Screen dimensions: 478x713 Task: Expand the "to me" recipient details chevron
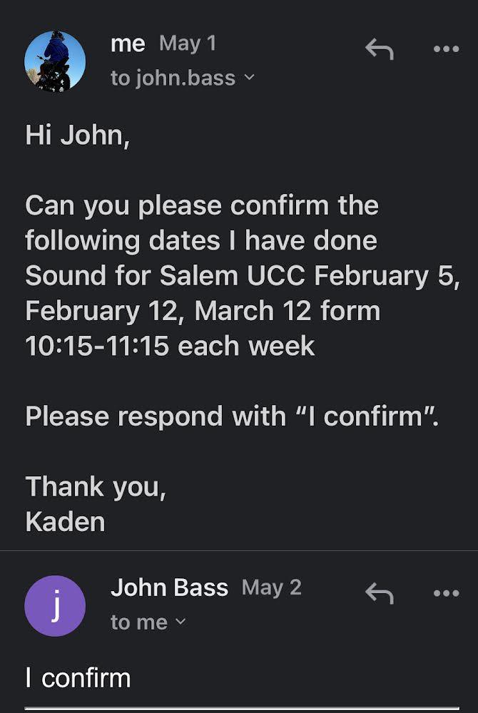pyautogui.click(x=180, y=622)
